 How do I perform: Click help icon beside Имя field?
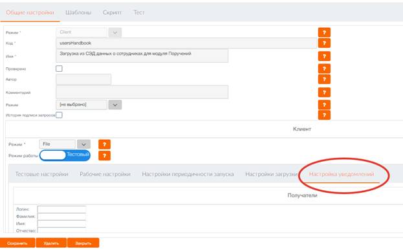324,56
